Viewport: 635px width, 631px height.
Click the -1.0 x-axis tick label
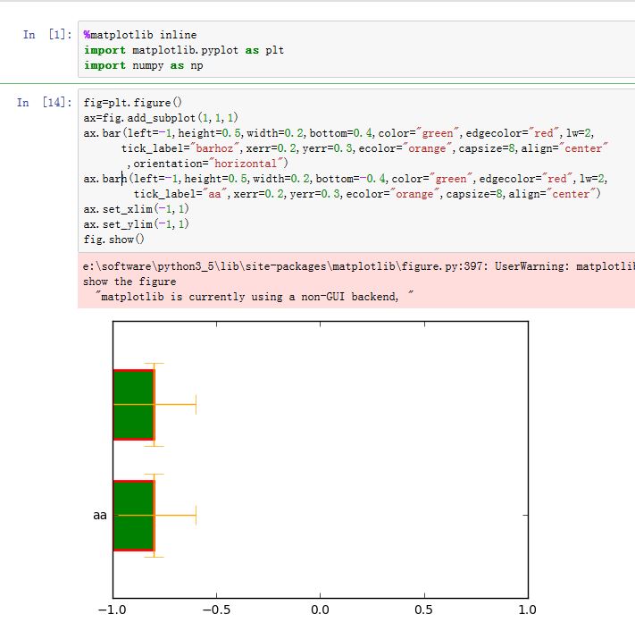[x=113, y=610]
